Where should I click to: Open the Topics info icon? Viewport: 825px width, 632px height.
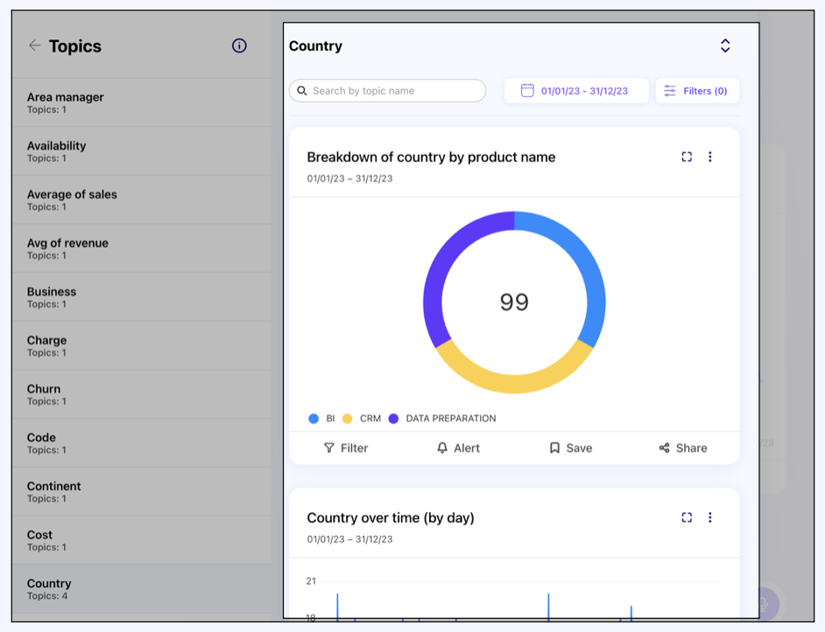point(239,46)
